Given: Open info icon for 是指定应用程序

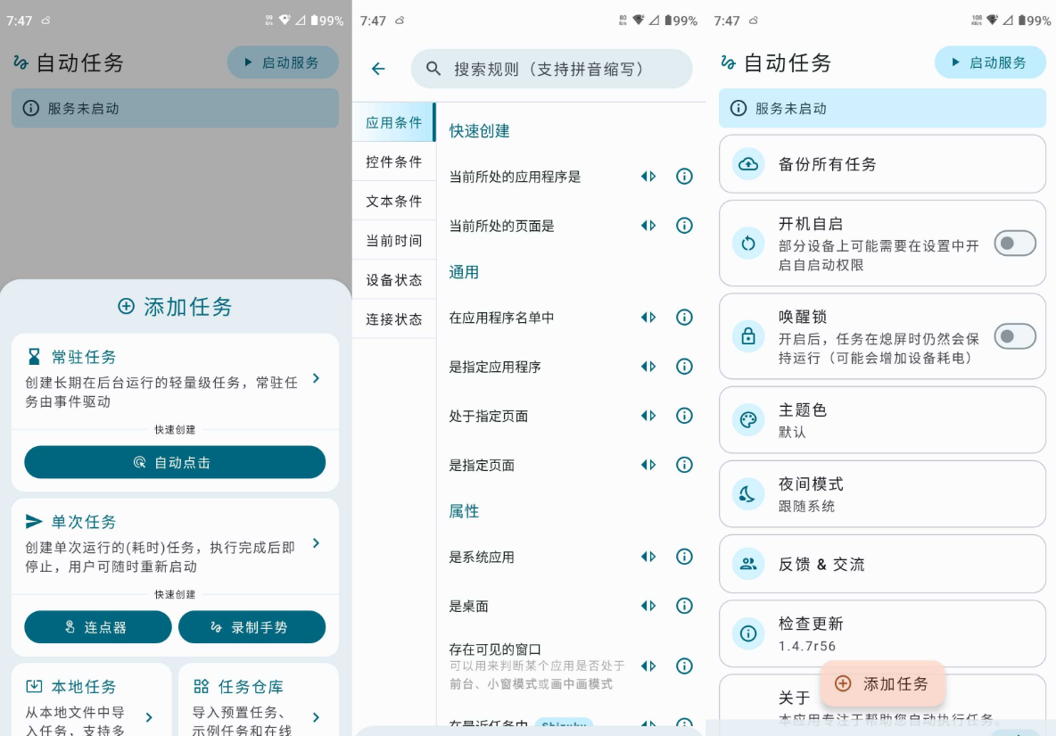Looking at the screenshot, I should click(684, 367).
